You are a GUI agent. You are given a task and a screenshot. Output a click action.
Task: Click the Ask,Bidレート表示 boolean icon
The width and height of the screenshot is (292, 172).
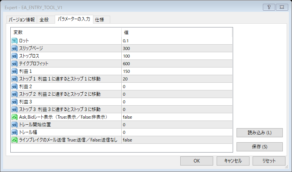15,117
